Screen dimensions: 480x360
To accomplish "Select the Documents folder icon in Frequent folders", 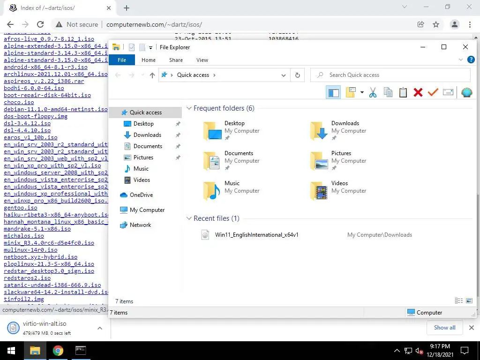I will 212,161.
